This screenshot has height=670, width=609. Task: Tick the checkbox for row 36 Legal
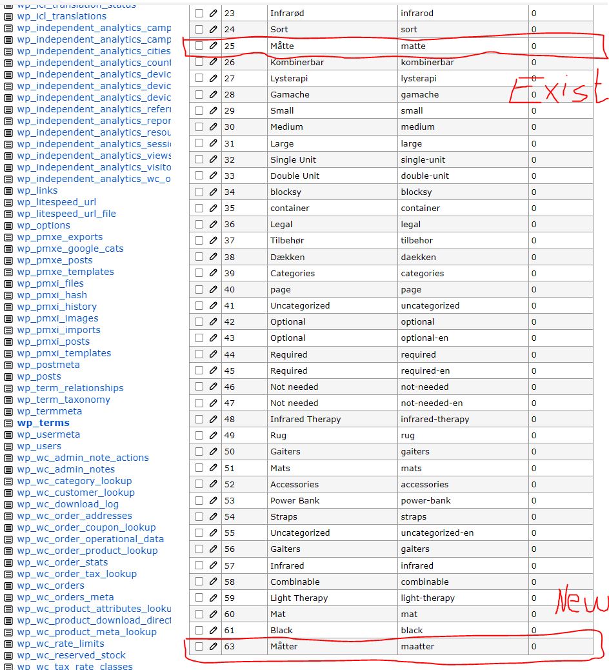tap(199, 225)
